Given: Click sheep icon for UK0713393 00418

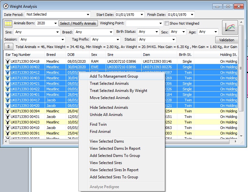Looking at the screenshot, I should [7, 61].
